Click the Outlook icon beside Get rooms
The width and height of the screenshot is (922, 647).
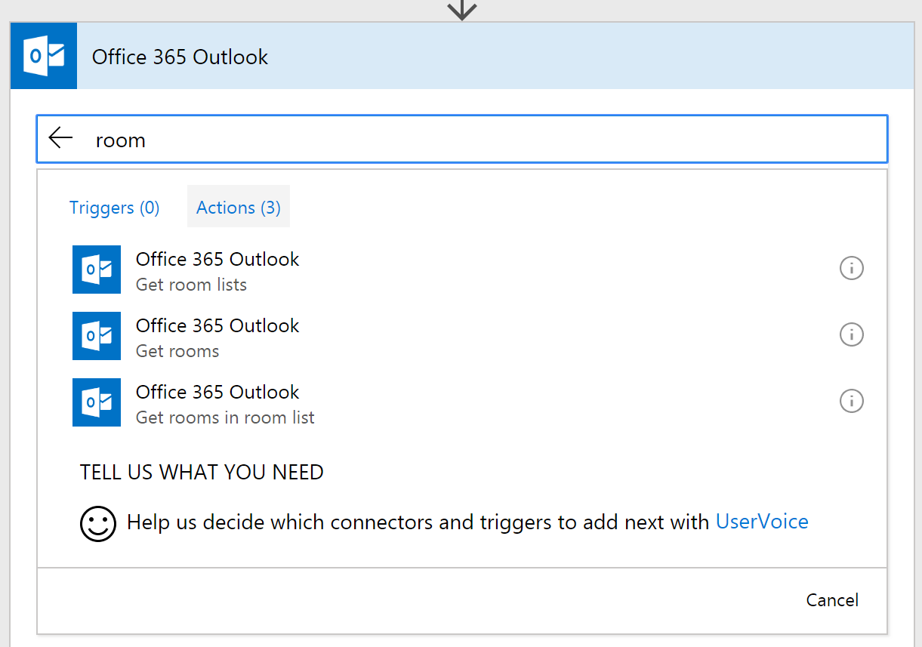pos(97,336)
